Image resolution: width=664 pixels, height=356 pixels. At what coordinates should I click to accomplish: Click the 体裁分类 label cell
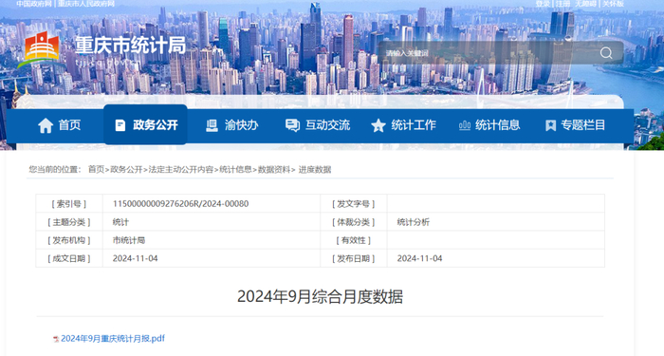tap(354, 222)
